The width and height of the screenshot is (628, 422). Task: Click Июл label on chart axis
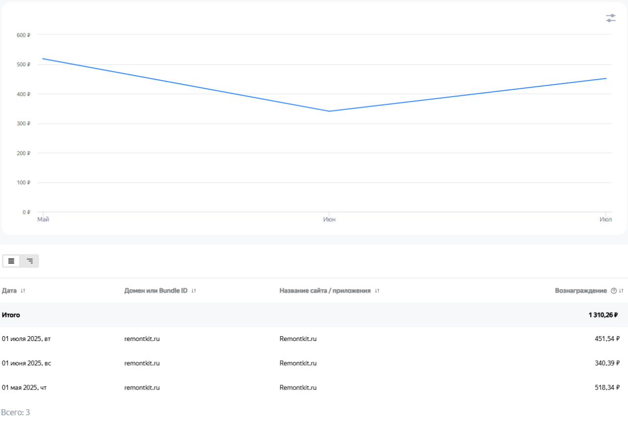click(606, 219)
